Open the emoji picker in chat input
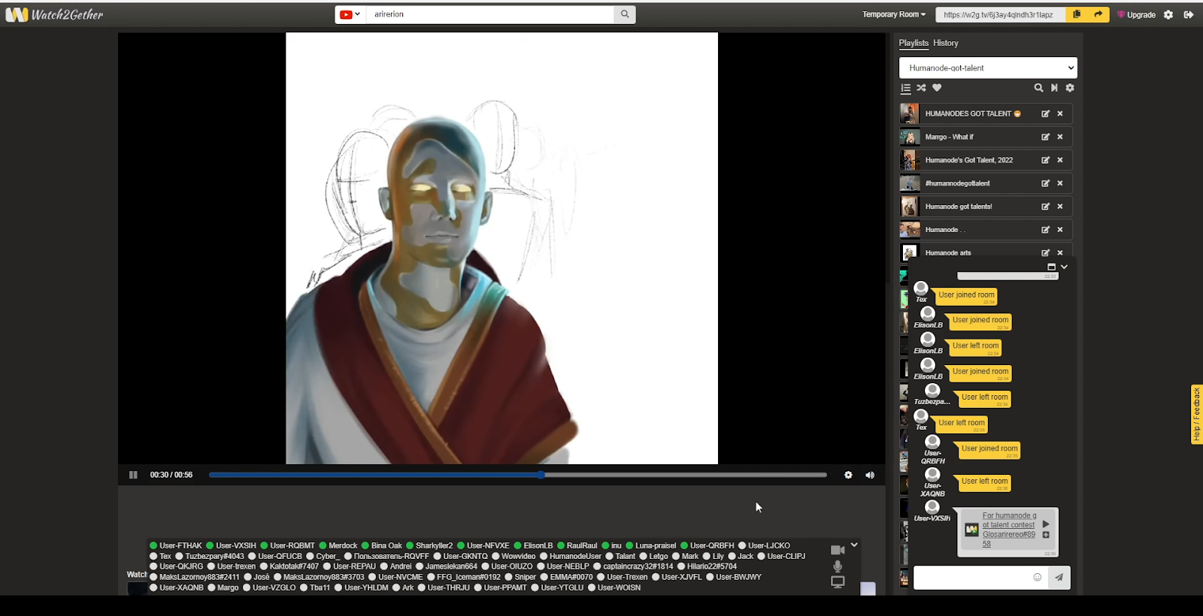This screenshot has width=1203, height=616. 1038,577
